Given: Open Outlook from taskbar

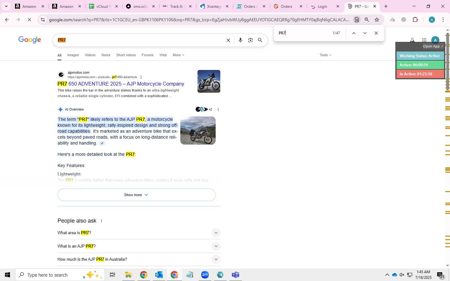Looking at the screenshot, I should [x=159, y=275].
